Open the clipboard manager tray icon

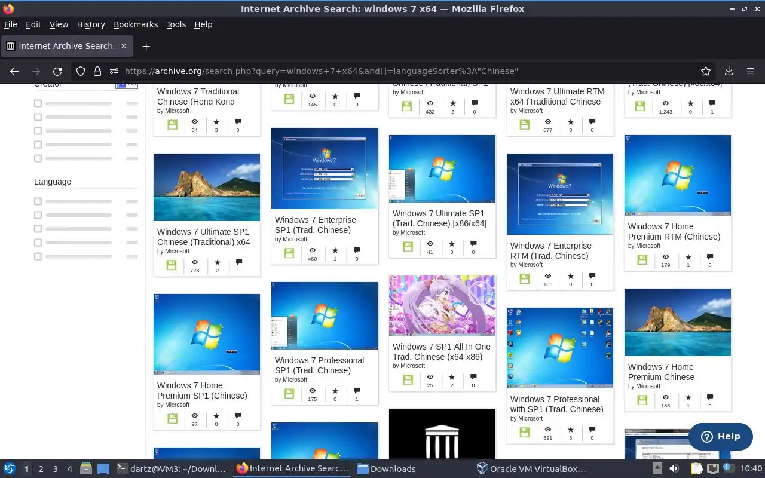pyautogui.click(x=696, y=468)
